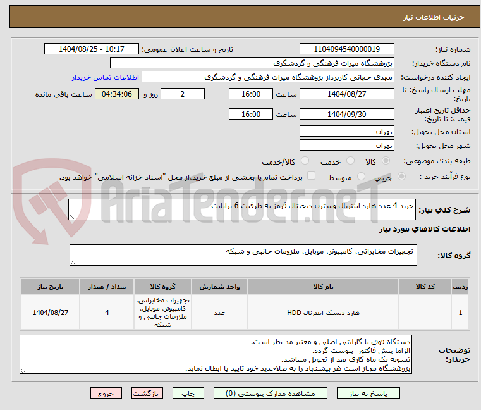Click the تعداد / مقدار column header
481x410 pixels.
pyautogui.click(x=107, y=287)
